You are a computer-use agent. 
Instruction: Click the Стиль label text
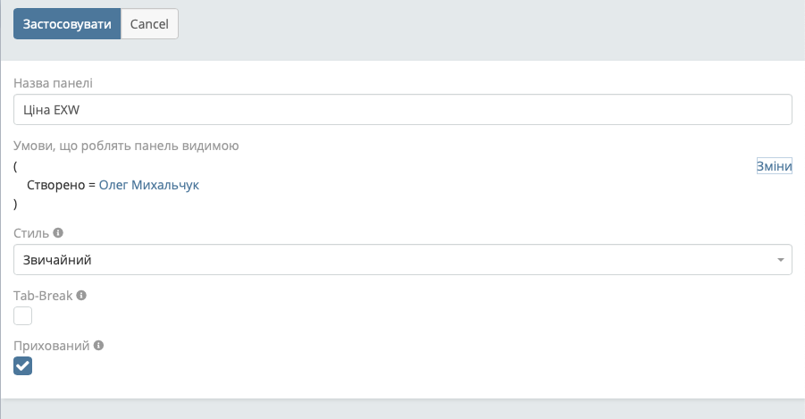(x=31, y=233)
